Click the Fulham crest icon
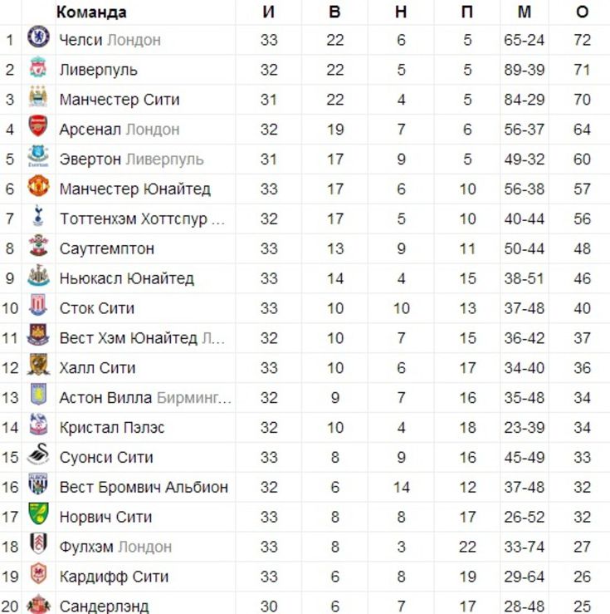The height and width of the screenshot is (614, 610). (38, 543)
